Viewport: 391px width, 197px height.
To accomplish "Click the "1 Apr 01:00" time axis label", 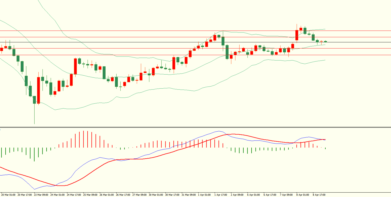I will click(204, 195).
